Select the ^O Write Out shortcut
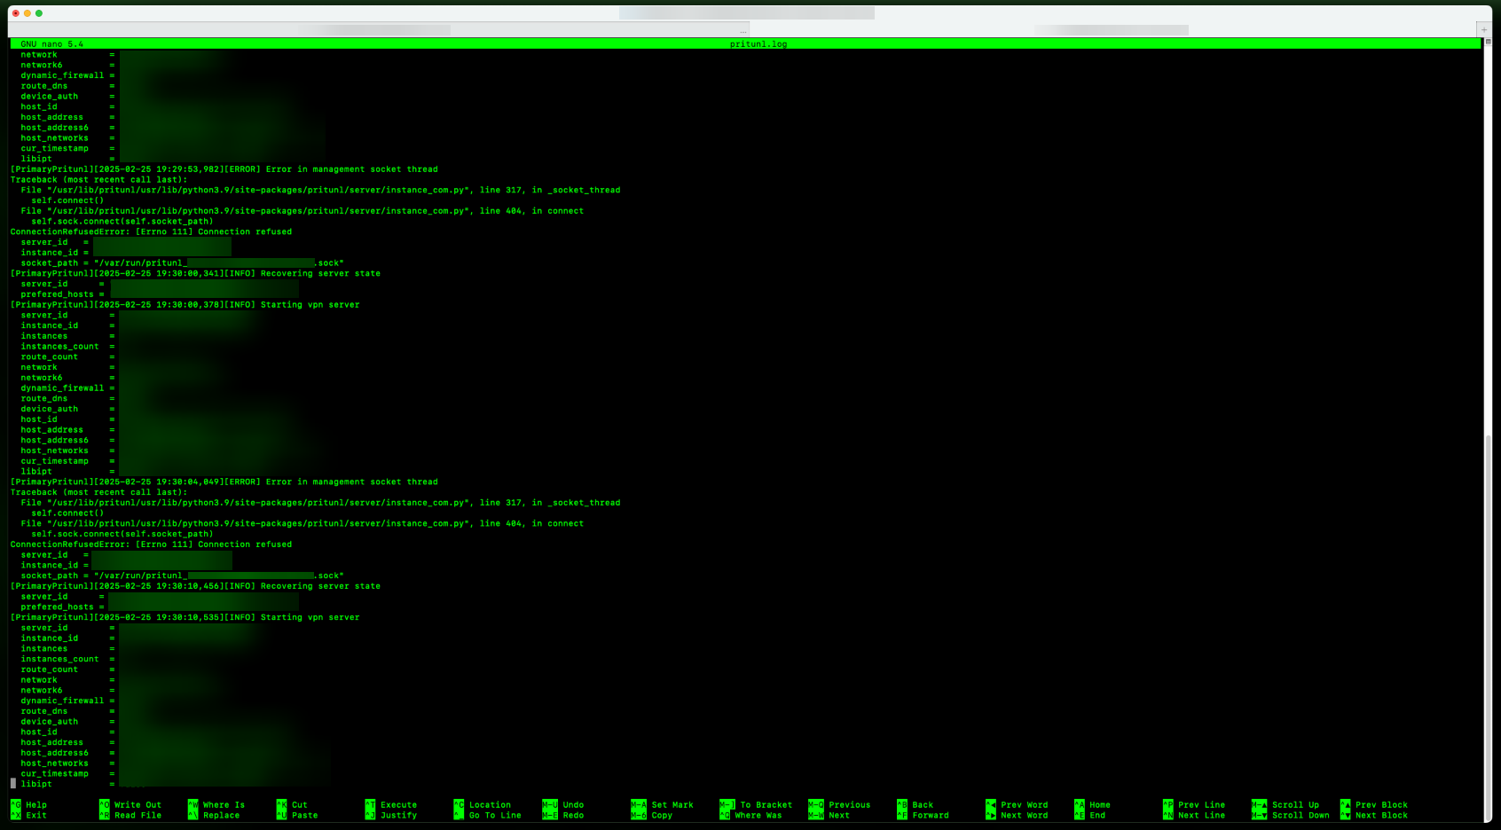Screen dimensions: 1501x830 click(130, 805)
